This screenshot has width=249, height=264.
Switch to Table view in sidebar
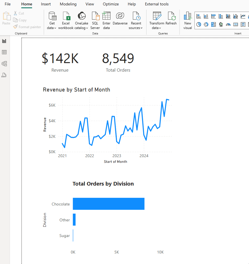[x=4, y=52]
